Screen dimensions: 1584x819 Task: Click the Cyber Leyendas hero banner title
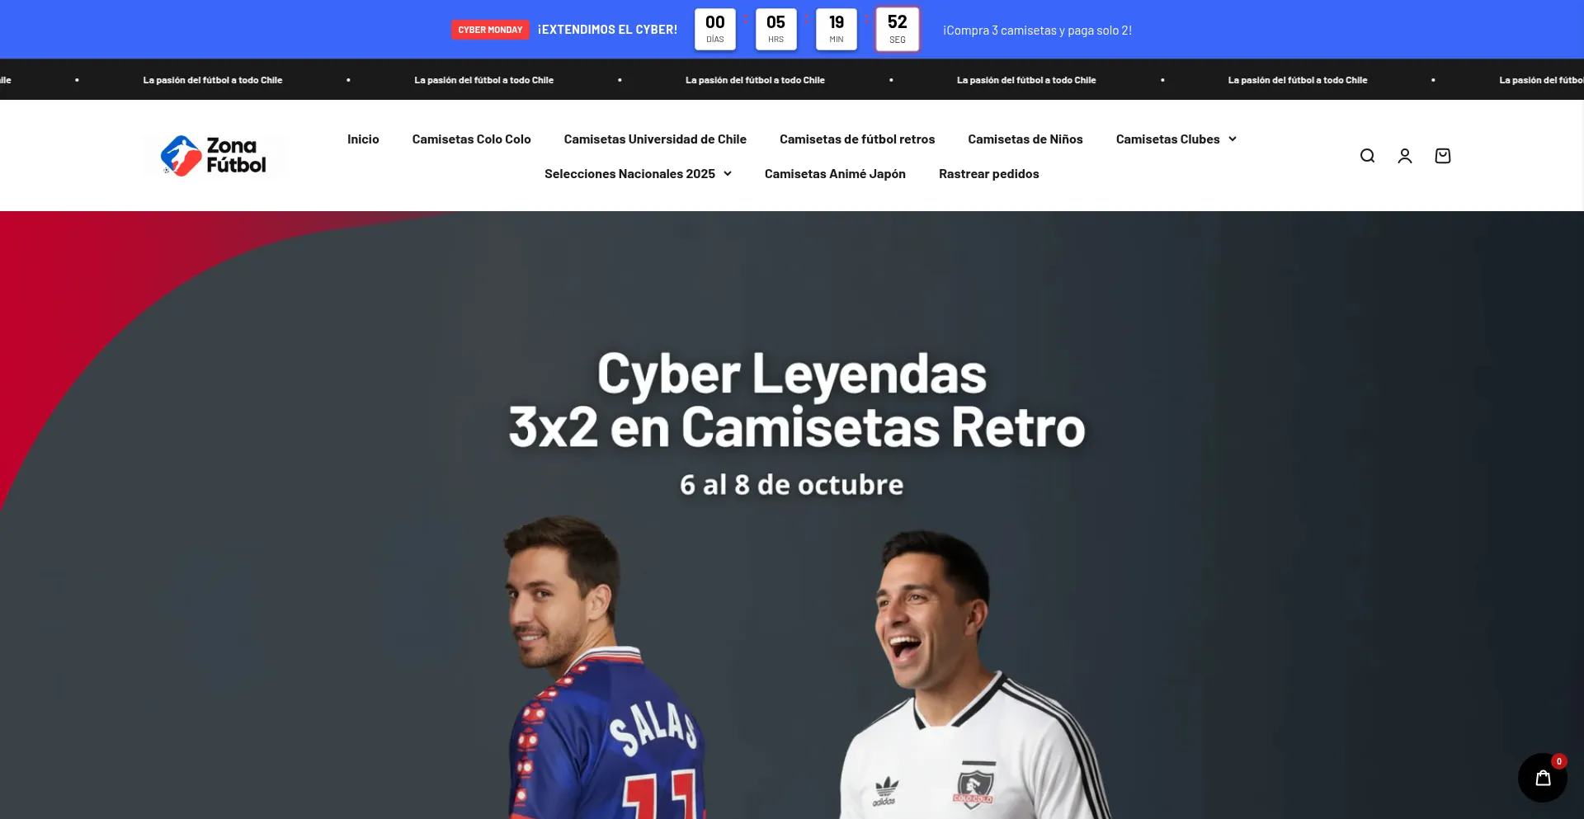[x=796, y=399]
